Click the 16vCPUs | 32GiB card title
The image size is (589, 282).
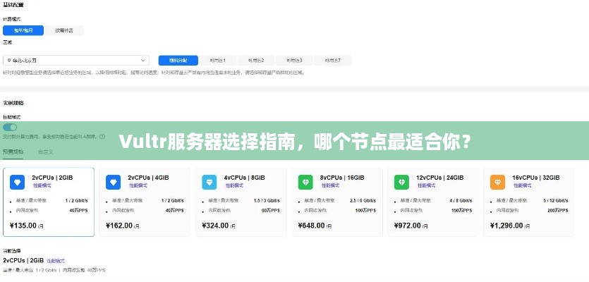[536, 178]
